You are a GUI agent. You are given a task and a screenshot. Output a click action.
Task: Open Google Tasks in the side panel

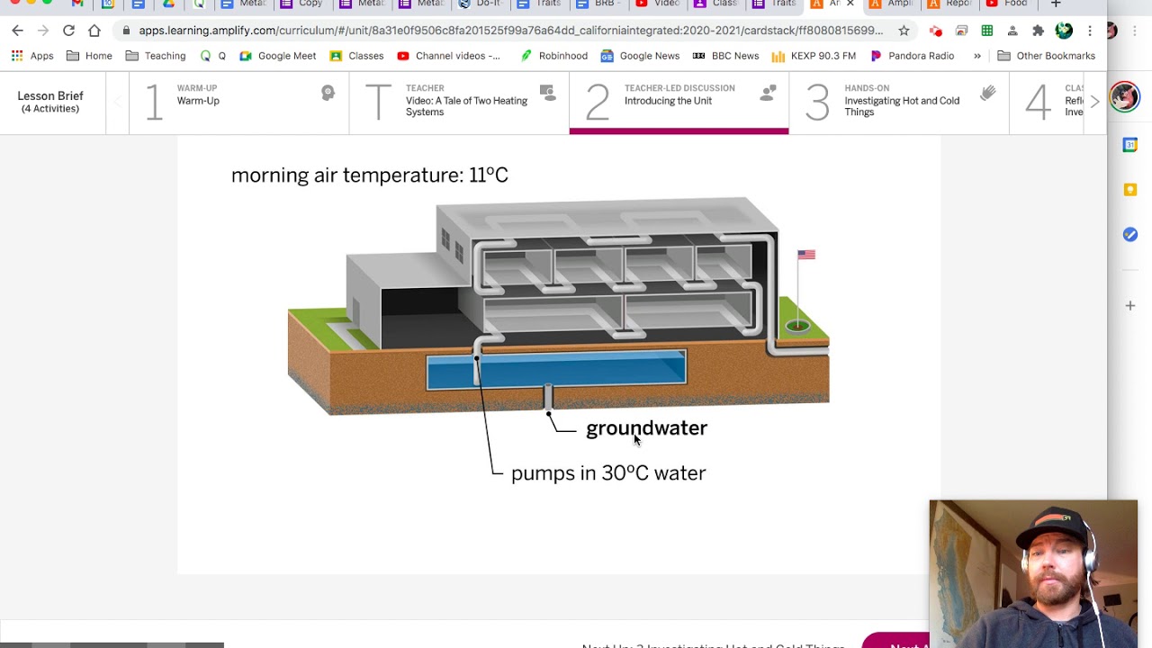point(1129,235)
